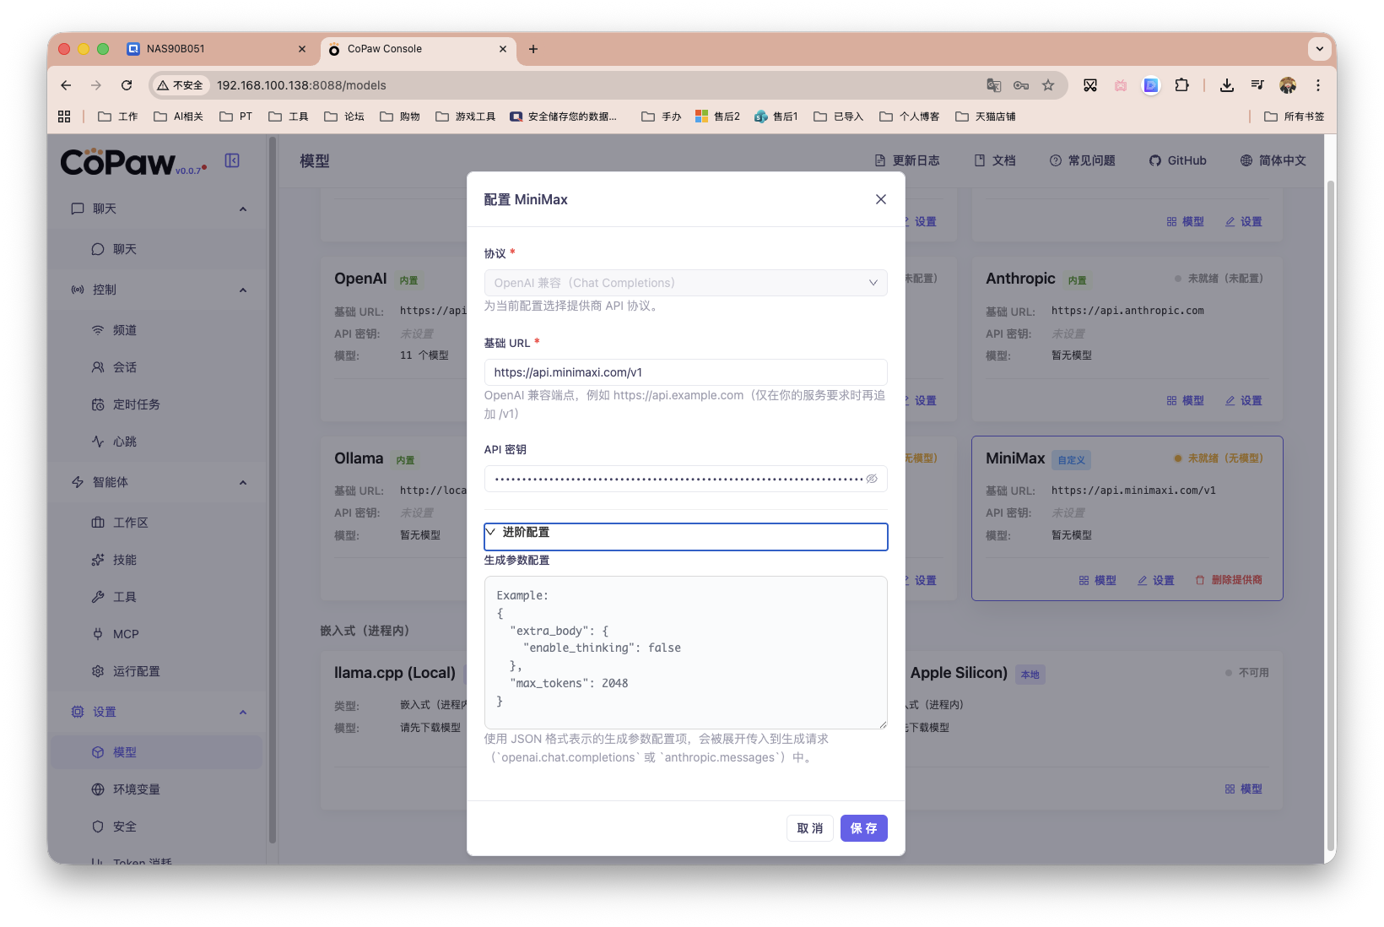The height and width of the screenshot is (927, 1384).
Task: Select 模型 in the sidebar
Action: pyautogui.click(x=158, y=752)
